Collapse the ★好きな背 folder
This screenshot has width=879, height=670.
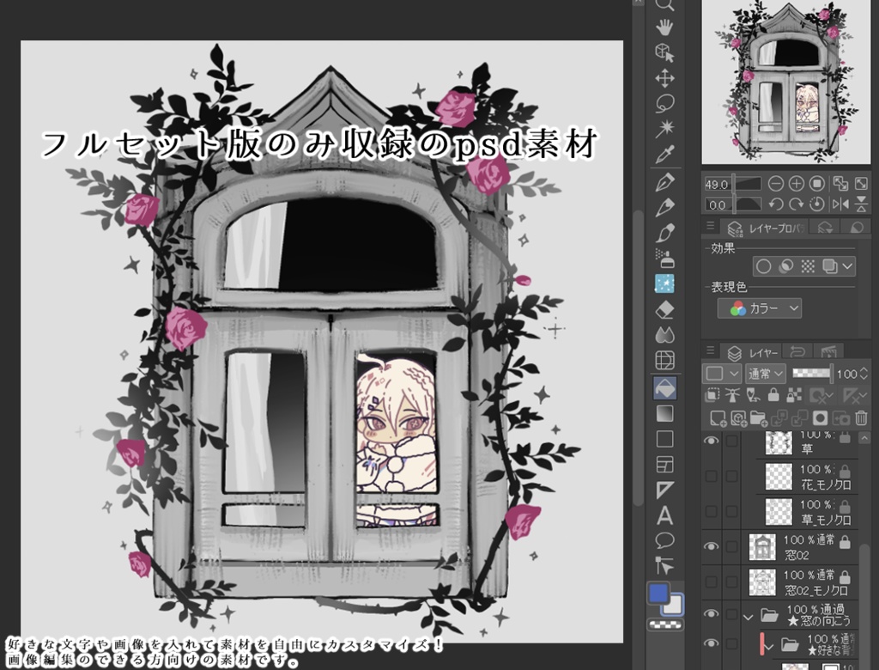click(769, 647)
